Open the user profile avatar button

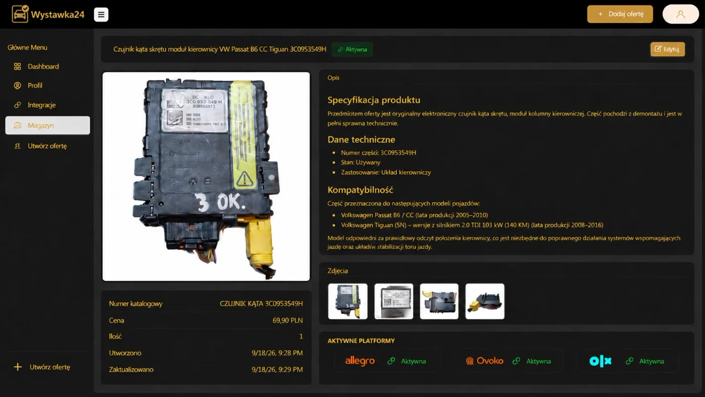pyautogui.click(x=680, y=14)
